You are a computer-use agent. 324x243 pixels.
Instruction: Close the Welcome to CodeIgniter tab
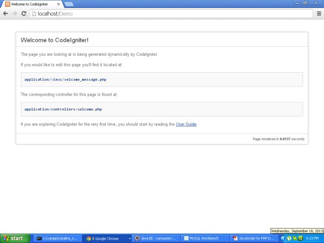coord(58,4)
